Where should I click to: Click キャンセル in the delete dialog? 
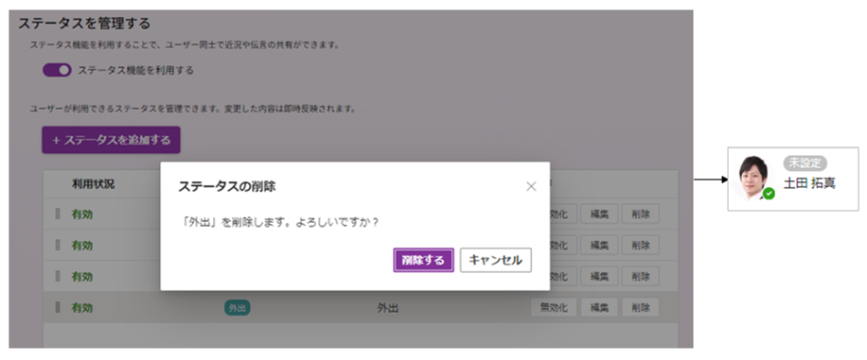495,260
